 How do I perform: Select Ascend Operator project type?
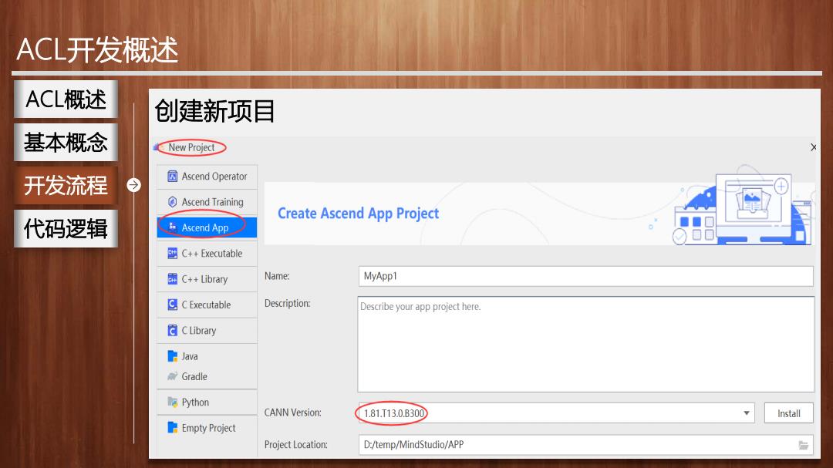tap(207, 177)
